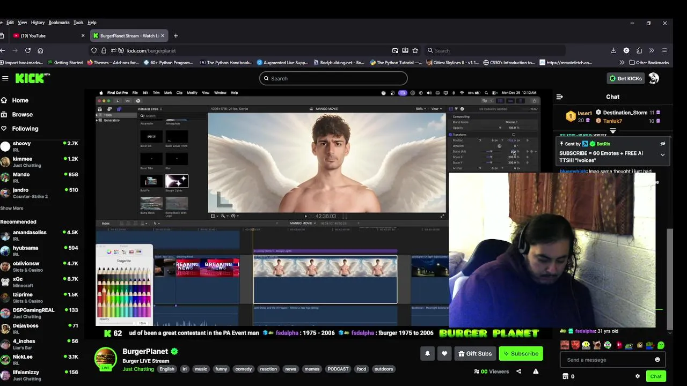
Task: Open the Bookmarks menu
Action: (59, 23)
